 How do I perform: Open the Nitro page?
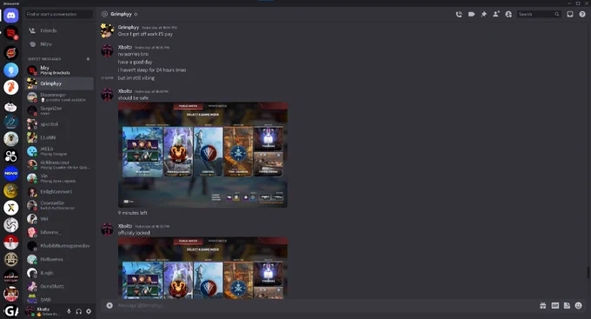(x=59, y=44)
